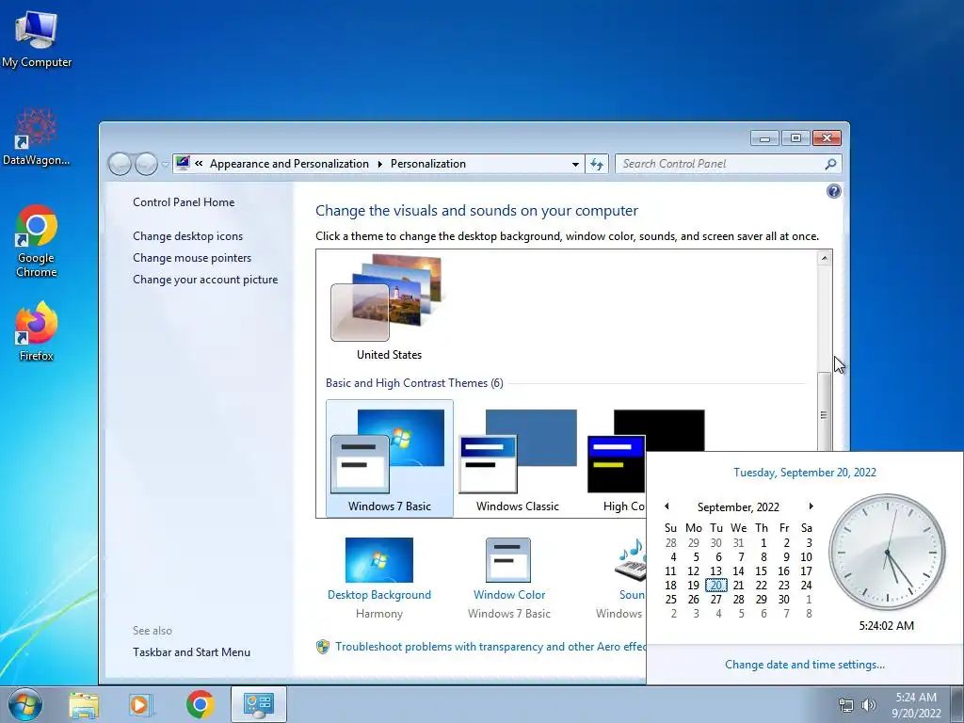Click Show desktop button at taskbar end
This screenshot has width=964, height=723.
pyautogui.click(x=958, y=704)
